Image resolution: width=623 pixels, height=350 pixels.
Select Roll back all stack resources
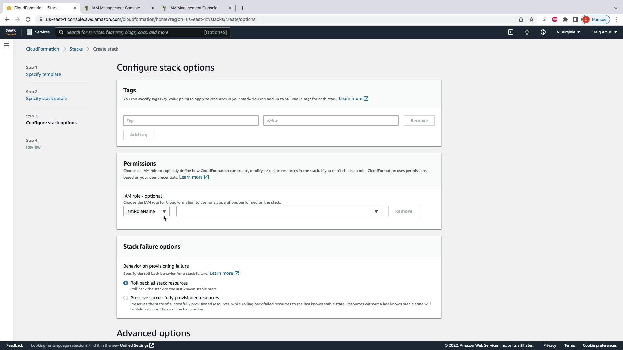tap(126, 283)
